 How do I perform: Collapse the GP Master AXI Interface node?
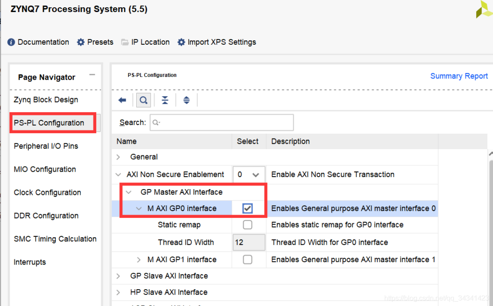tap(129, 192)
